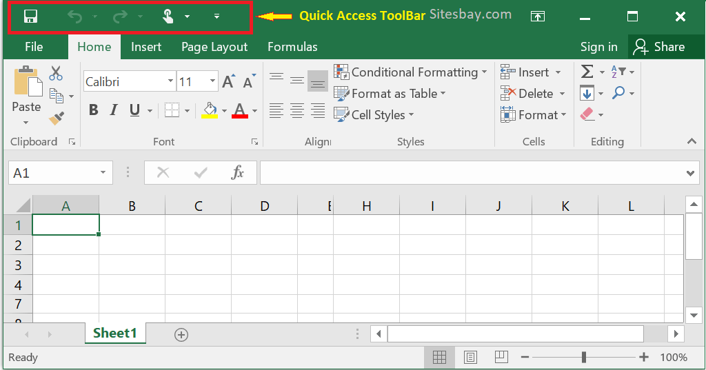Collapse the ribbon with chevron

point(692,141)
